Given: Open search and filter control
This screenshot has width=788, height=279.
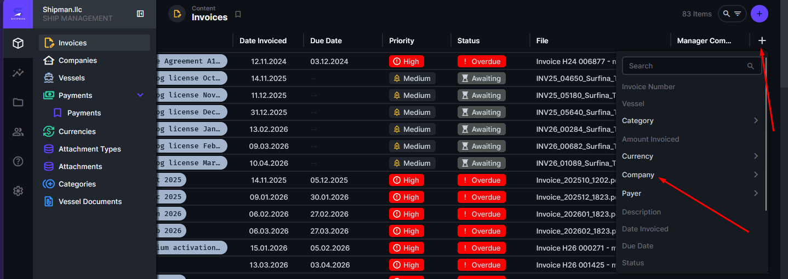Looking at the screenshot, I should tap(732, 14).
